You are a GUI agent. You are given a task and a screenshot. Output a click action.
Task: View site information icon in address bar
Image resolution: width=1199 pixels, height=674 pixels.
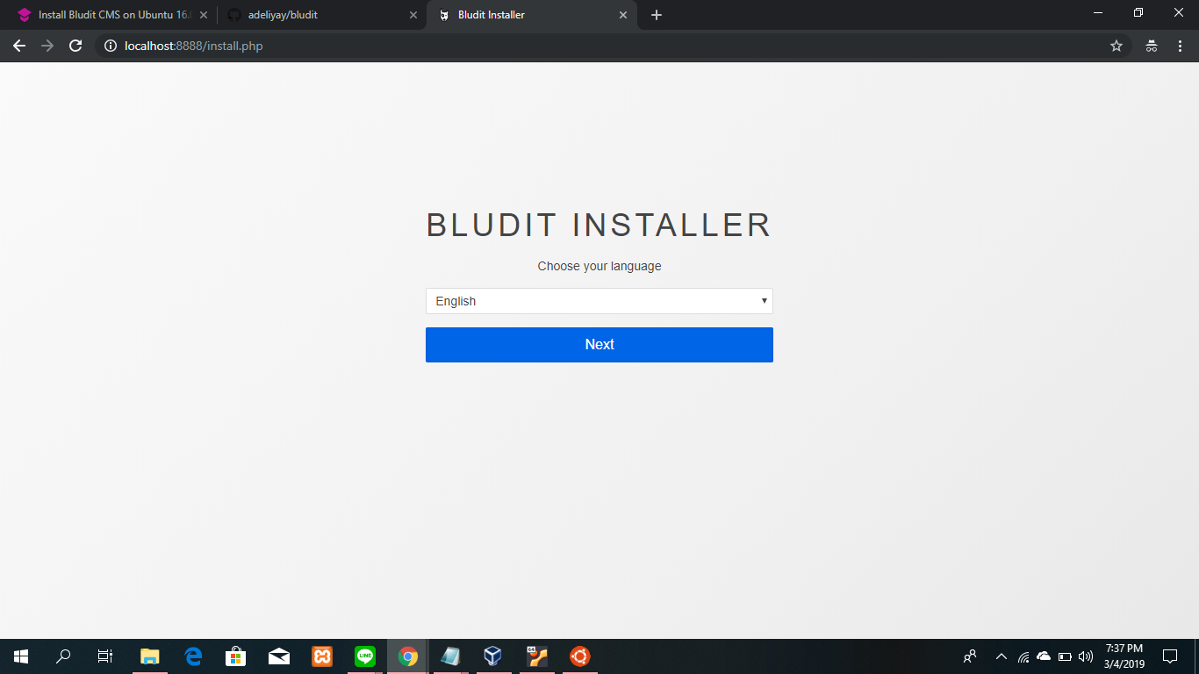tap(111, 46)
